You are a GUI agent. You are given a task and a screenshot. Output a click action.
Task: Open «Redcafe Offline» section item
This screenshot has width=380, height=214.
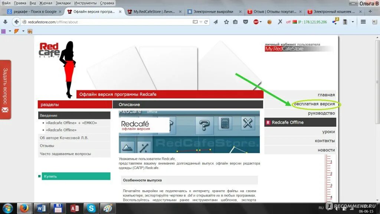61,130
